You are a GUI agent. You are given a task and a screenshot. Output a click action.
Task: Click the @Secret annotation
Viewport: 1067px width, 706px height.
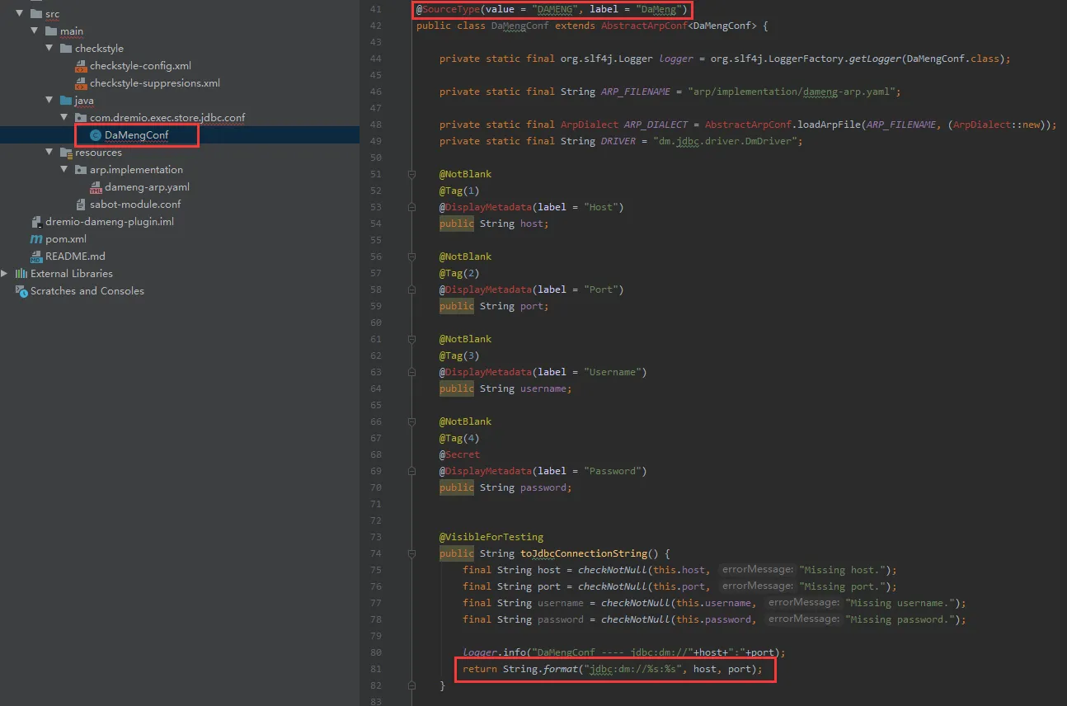click(x=459, y=454)
